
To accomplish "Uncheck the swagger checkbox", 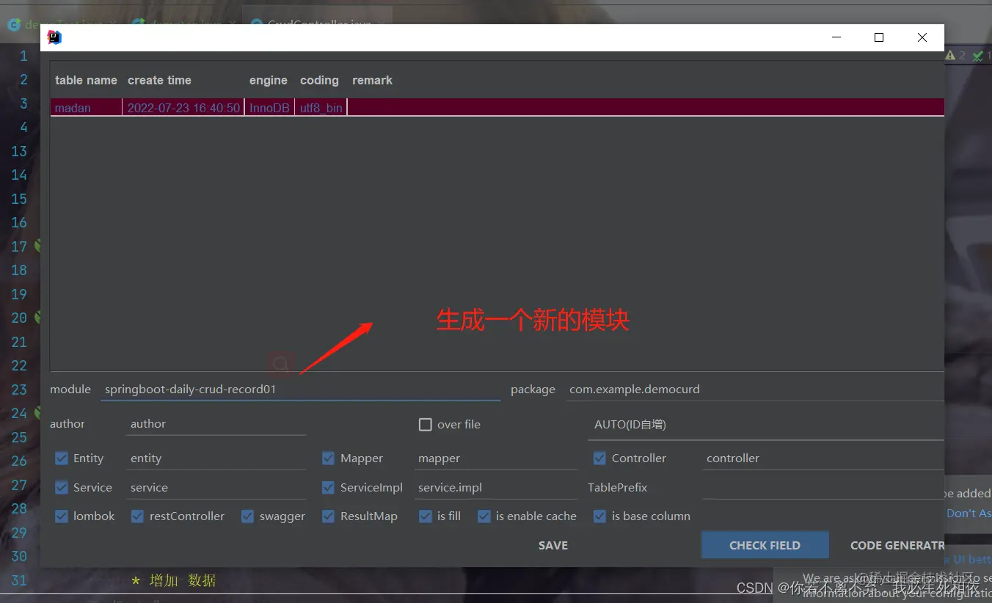I will (x=247, y=516).
